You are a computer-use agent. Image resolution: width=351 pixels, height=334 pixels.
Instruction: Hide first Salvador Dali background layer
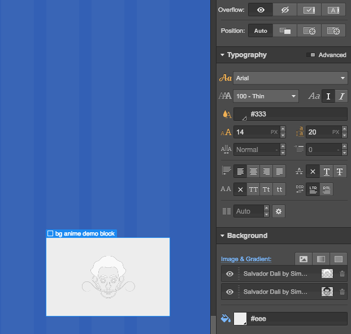pos(229,274)
